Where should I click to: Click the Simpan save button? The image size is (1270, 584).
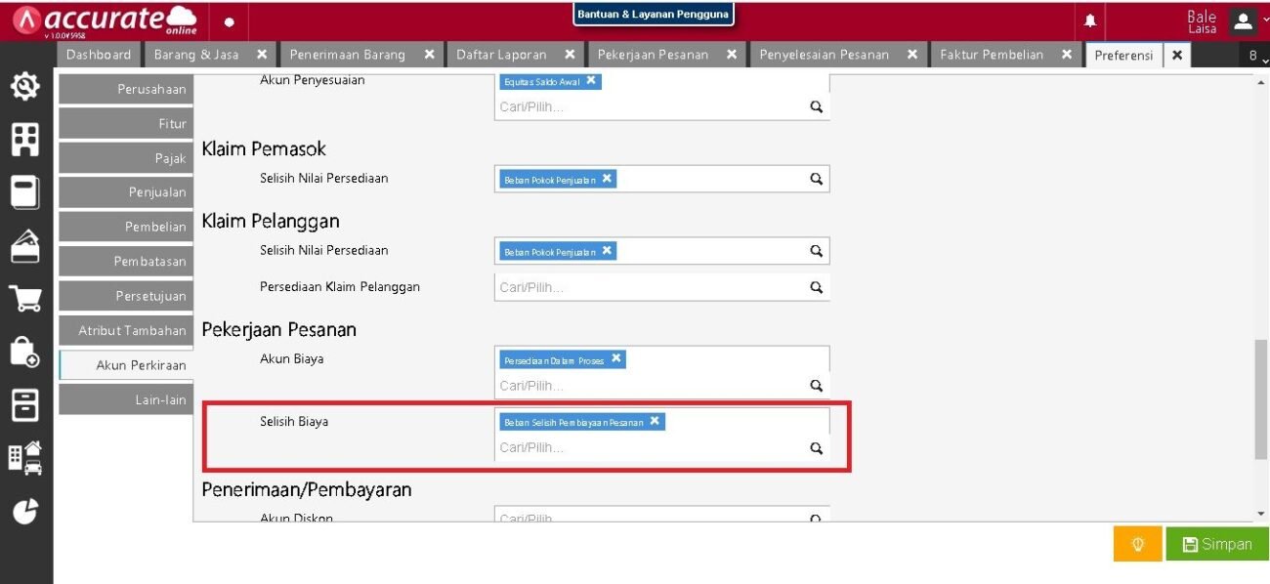tap(1217, 544)
